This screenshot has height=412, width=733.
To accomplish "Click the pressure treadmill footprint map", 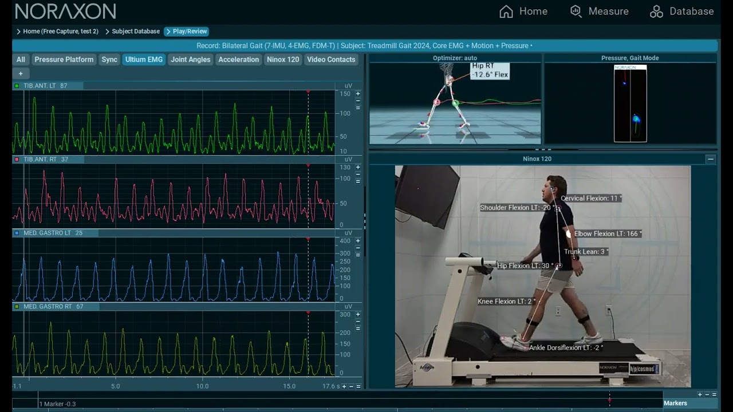I will coord(630,103).
